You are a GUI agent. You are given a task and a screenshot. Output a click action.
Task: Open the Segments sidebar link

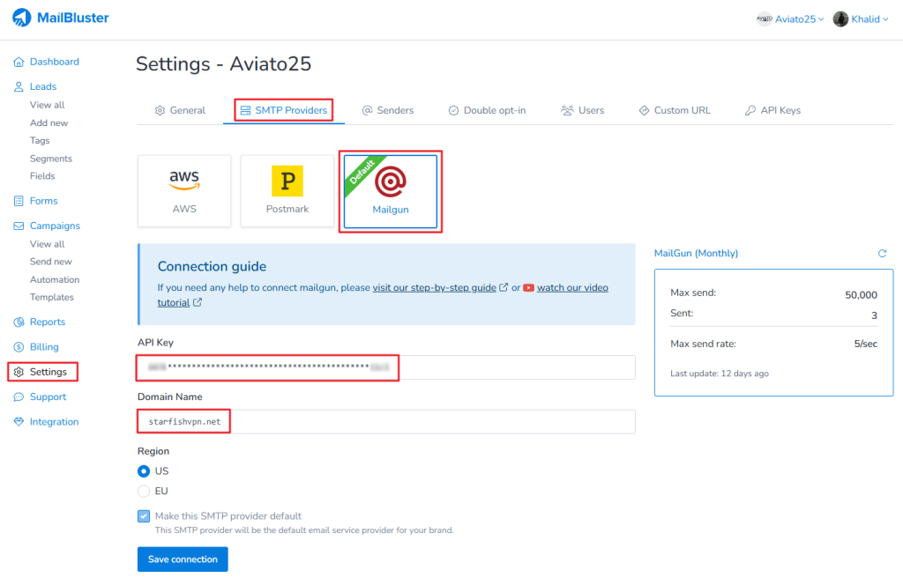point(51,159)
